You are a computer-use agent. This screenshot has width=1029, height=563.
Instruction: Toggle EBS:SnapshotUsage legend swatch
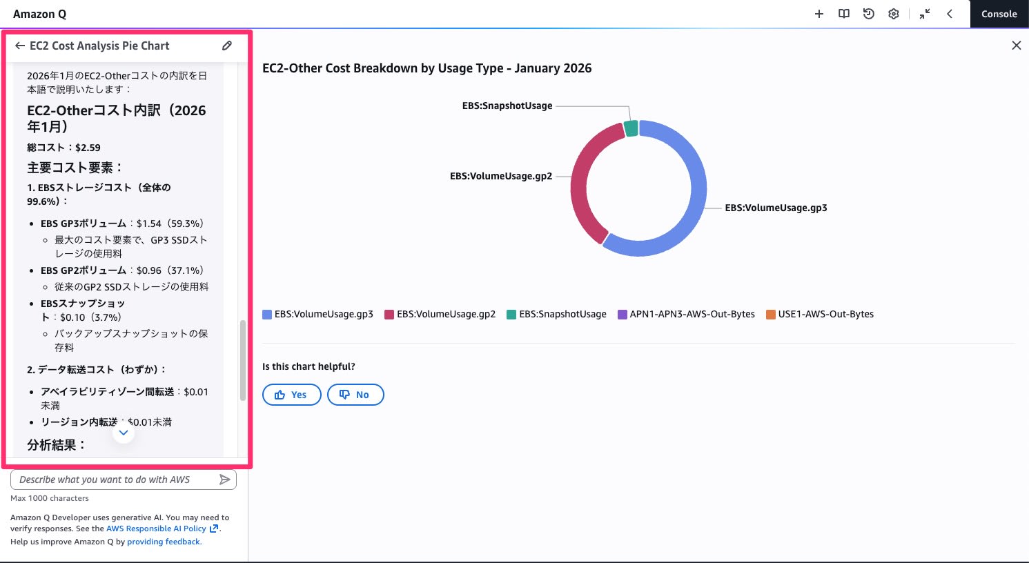(511, 315)
